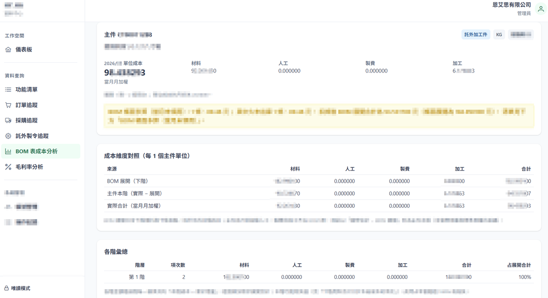Click the BOM 表成本分析 chart icon

click(8, 151)
